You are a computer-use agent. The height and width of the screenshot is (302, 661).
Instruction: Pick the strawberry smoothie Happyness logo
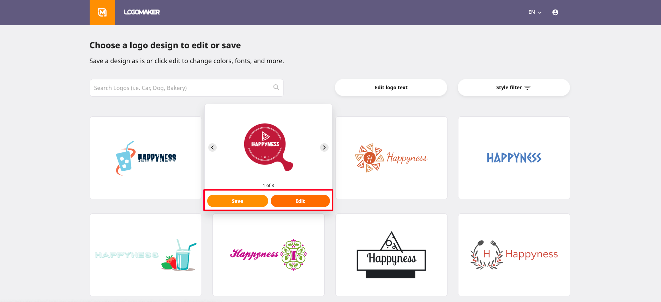tap(146, 255)
